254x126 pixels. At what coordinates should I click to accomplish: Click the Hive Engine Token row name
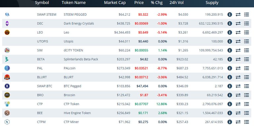click(77, 113)
